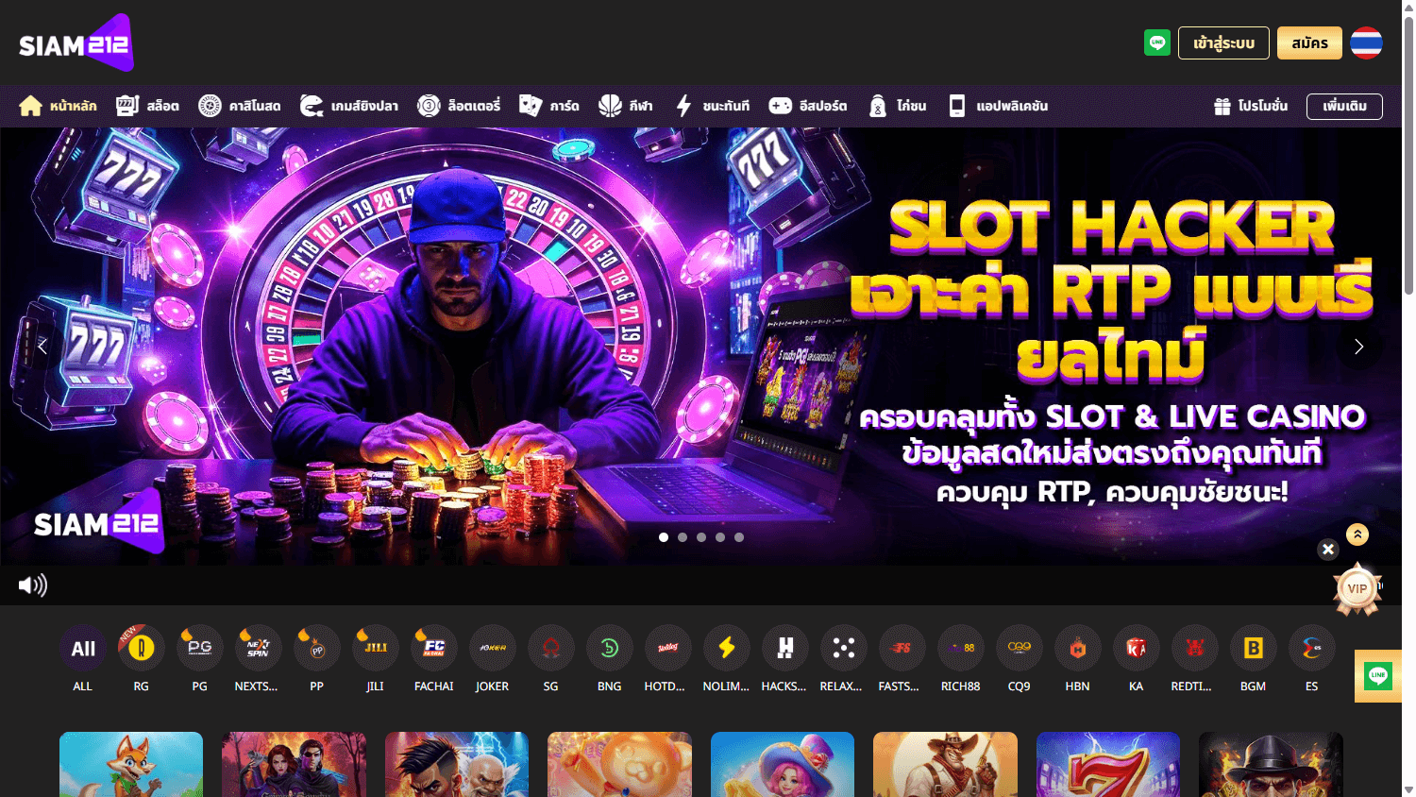Image resolution: width=1416 pixels, height=797 pixels.
Task: Open the โปรโมชั่น promotions menu
Action: coord(1250,106)
